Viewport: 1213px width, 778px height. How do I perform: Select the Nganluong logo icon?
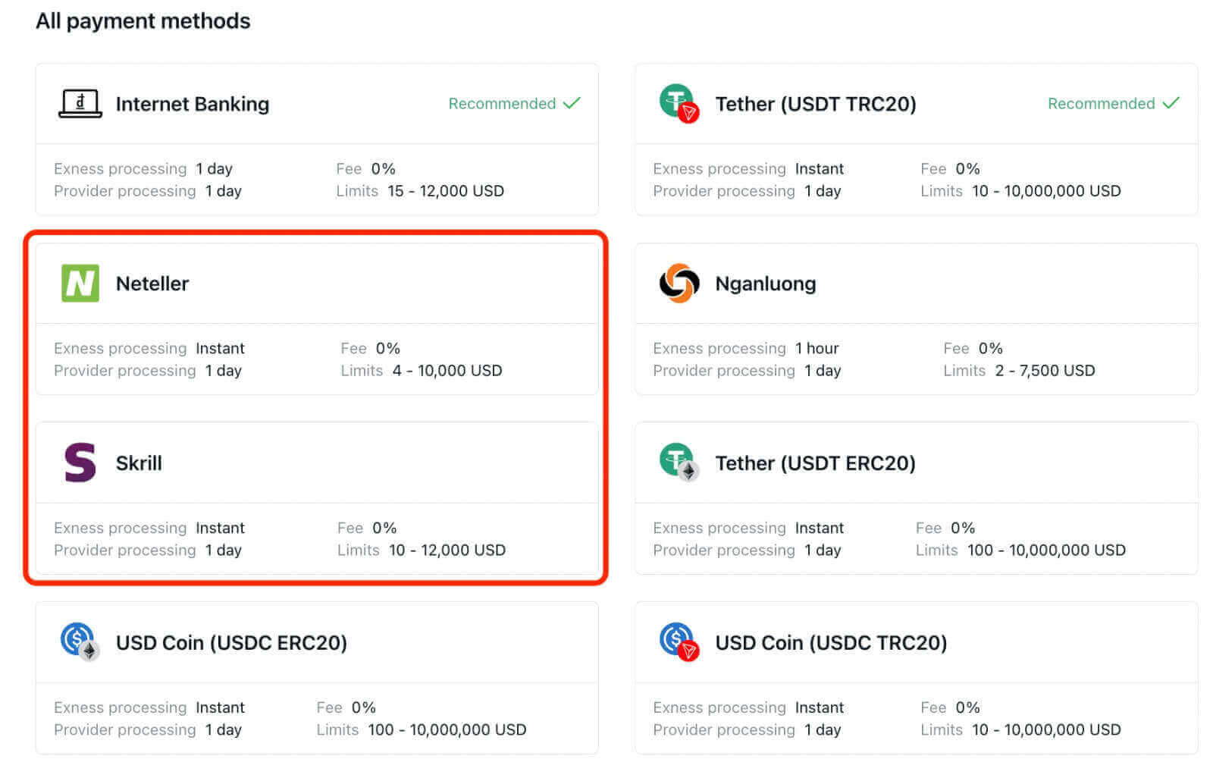679,283
